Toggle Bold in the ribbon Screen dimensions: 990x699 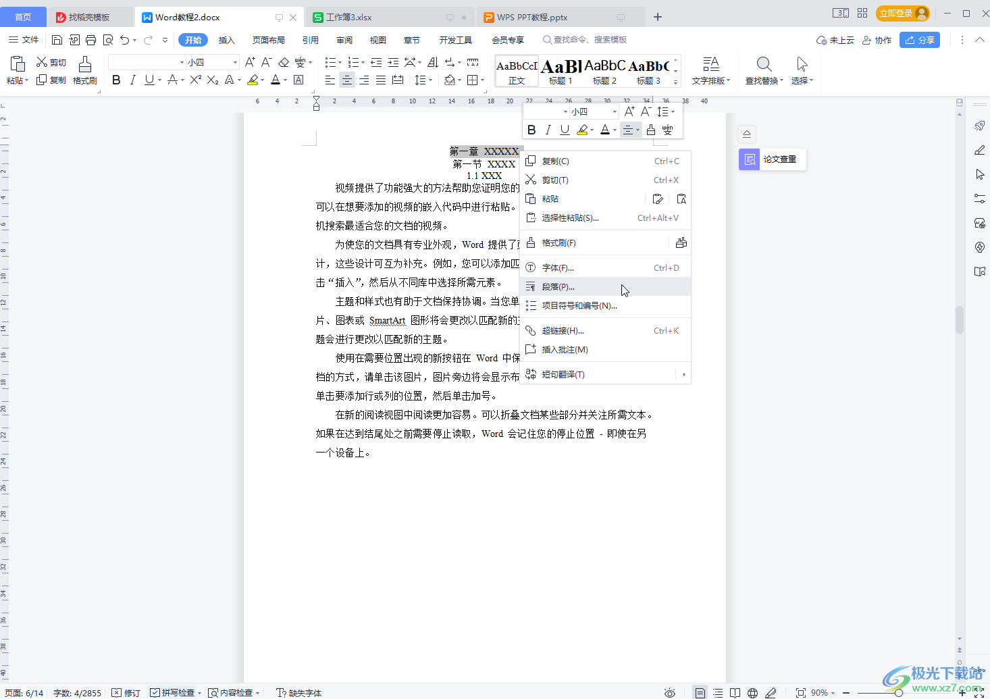116,80
